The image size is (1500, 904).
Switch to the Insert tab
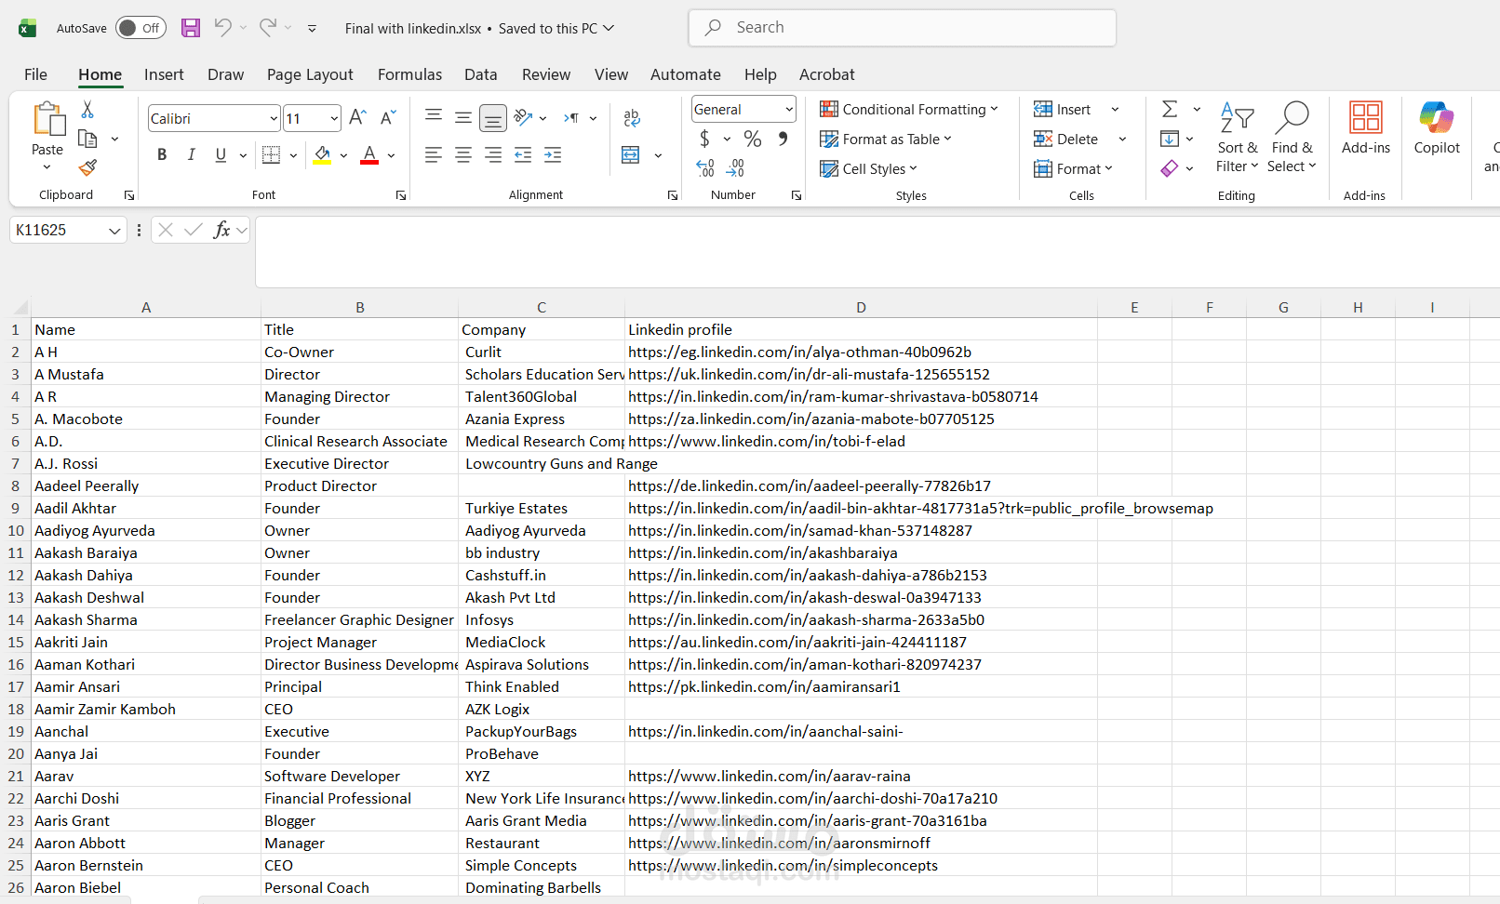coord(164,74)
